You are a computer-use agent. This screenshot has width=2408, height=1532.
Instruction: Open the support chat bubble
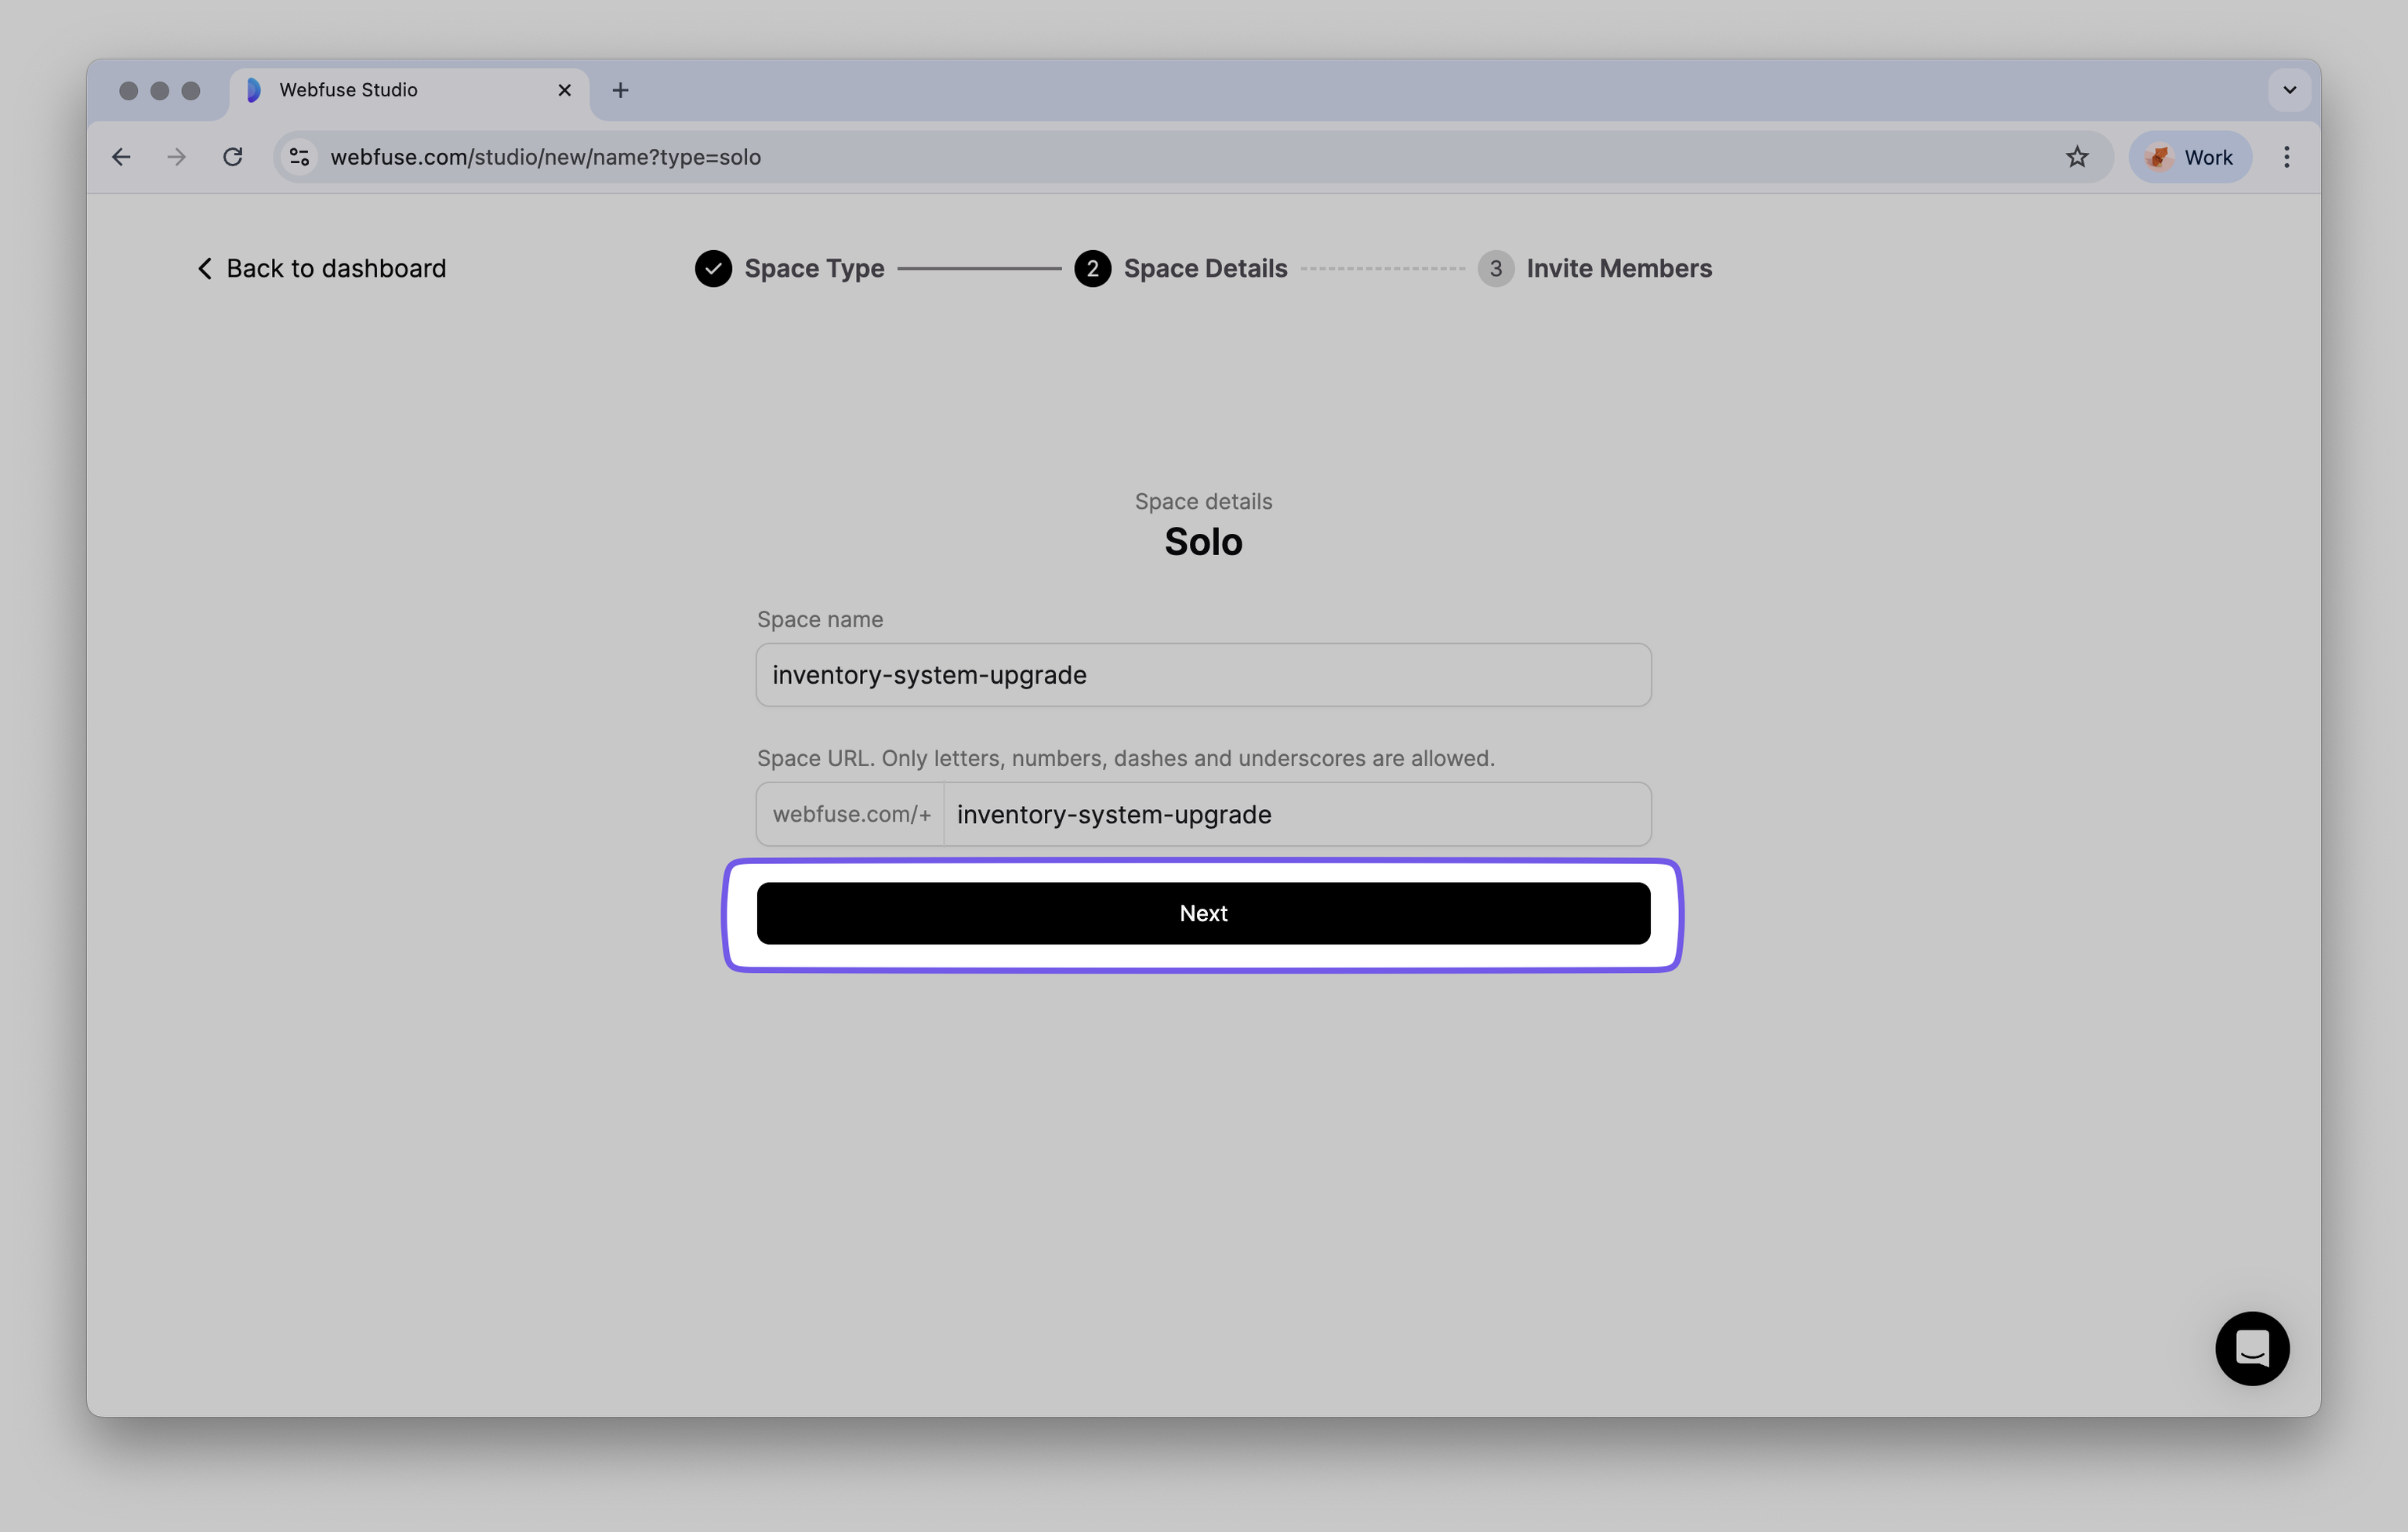pos(2252,1348)
